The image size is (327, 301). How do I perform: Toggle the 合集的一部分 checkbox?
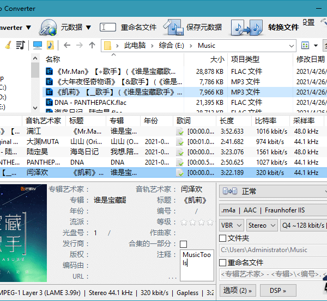tap(183, 244)
